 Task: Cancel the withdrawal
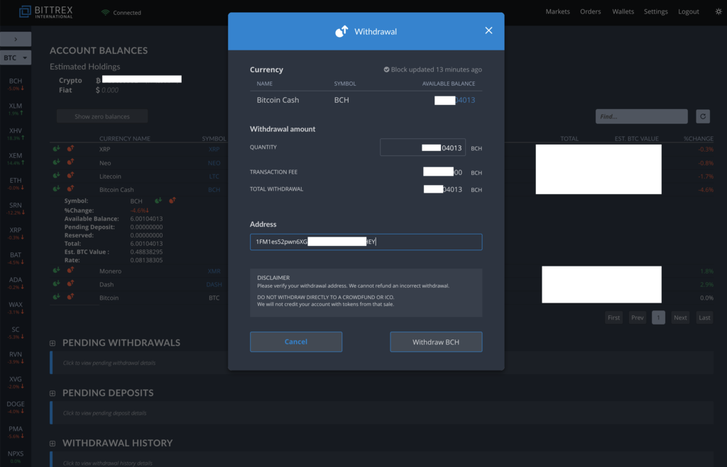click(x=296, y=342)
